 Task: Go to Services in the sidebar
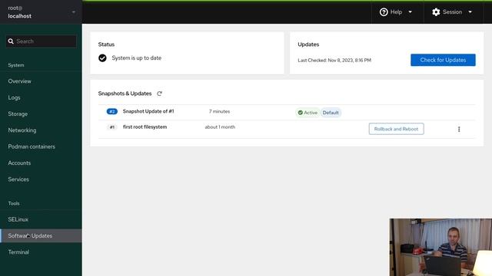[x=41, y=179]
